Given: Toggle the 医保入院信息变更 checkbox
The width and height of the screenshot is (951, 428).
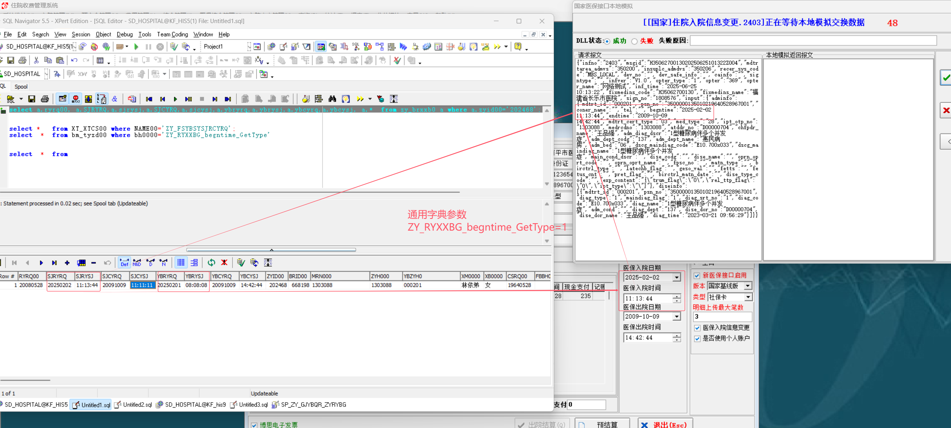Looking at the screenshot, I should click(x=697, y=328).
